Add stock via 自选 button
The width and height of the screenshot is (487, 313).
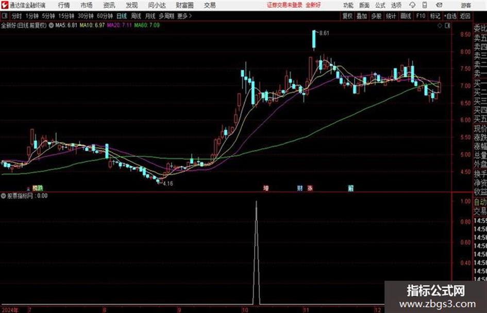[x=450, y=16]
